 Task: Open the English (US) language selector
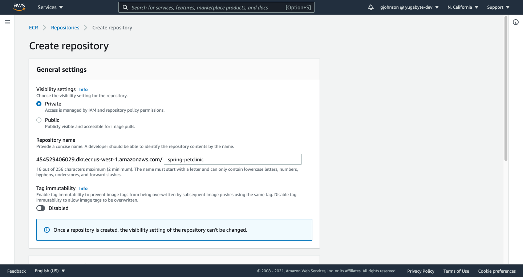click(x=50, y=271)
